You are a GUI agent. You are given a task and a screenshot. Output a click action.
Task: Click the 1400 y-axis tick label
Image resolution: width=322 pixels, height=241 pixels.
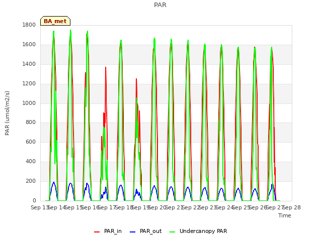tap(29, 64)
